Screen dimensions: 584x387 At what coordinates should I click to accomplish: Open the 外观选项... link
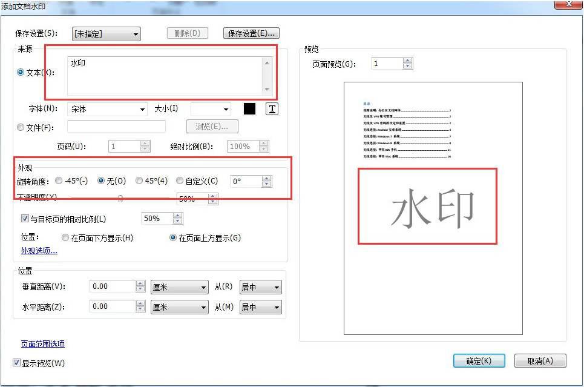coord(39,250)
